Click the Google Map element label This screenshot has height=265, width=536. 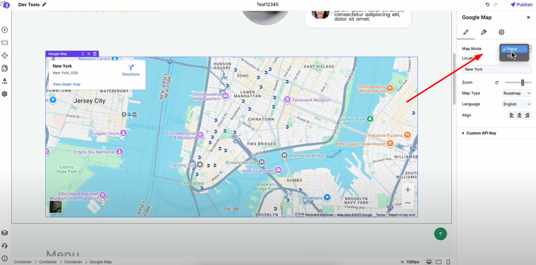pos(58,54)
